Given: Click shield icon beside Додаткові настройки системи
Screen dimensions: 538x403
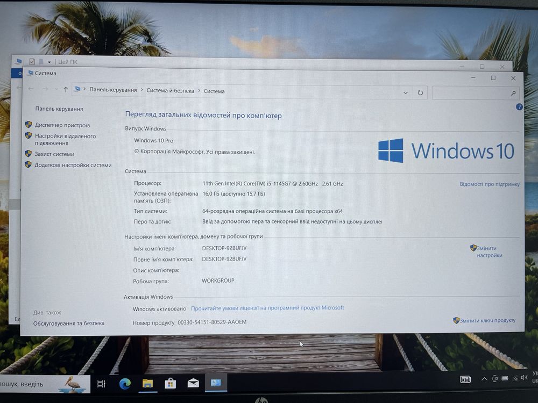Looking at the screenshot, I should point(28,164).
